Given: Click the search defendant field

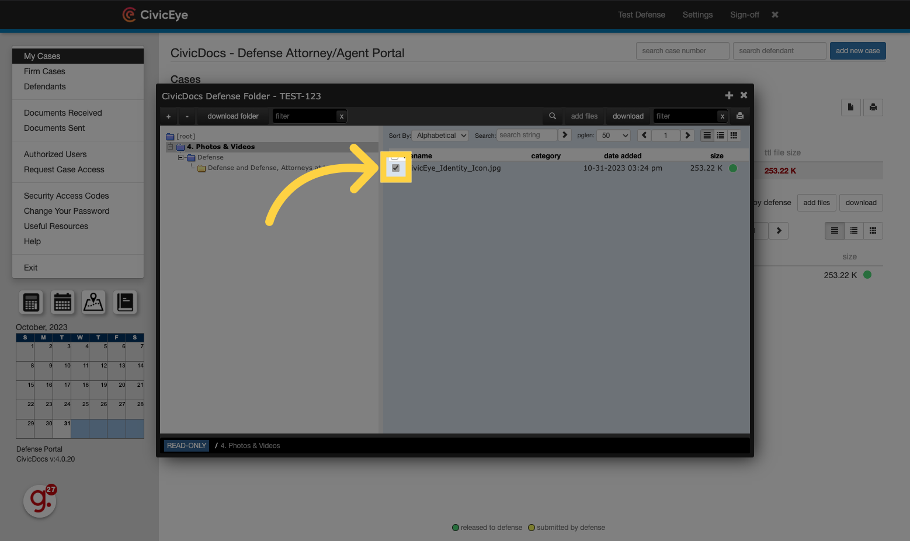Looking at the screenshot, I should pyautogui.click(x=779, y=51).
